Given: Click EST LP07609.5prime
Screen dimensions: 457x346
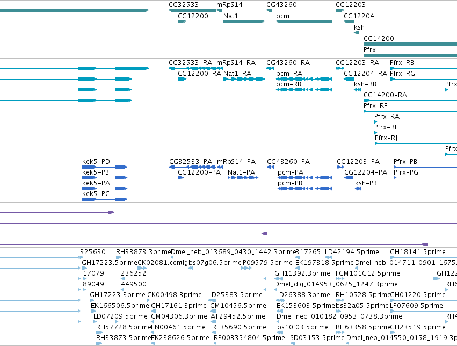Looking at the screenshot, I should click(417, 306).
